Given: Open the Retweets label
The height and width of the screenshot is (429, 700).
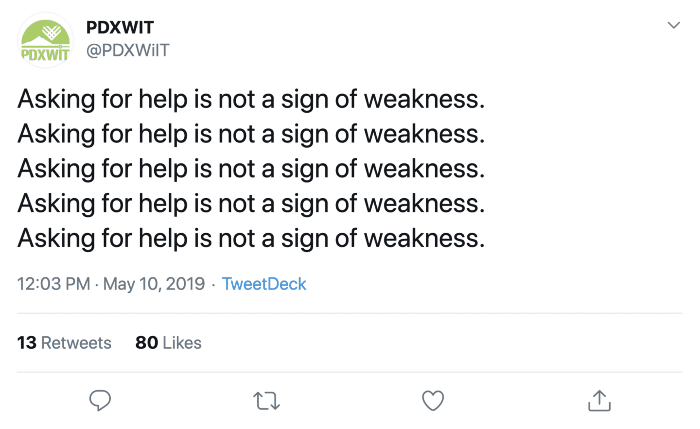Looking at the screenshot, I should coord(76,343).
